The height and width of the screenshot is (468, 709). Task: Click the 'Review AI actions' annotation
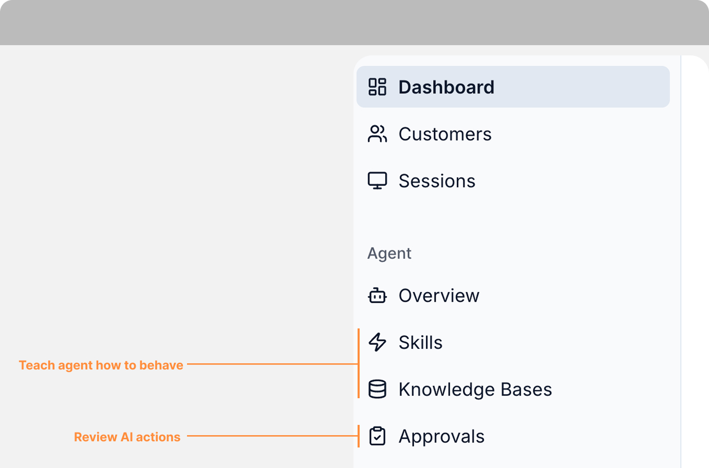[x=127, y=437]
